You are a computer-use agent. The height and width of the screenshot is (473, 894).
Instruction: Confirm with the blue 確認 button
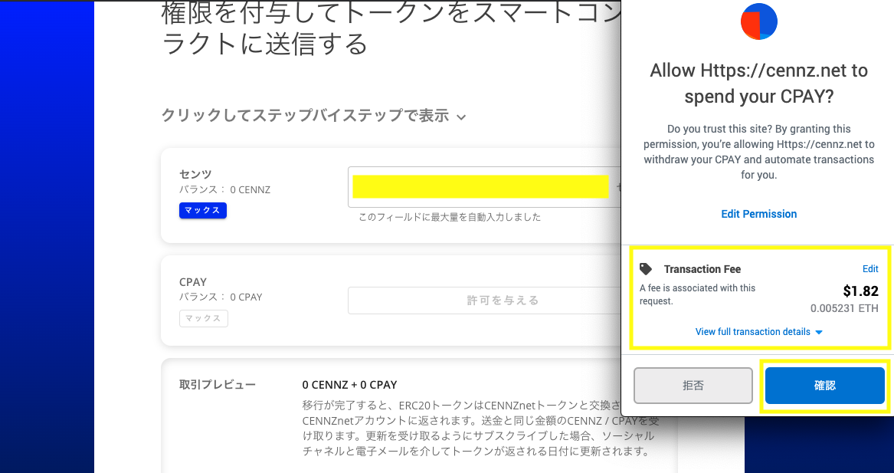point(824,386)
